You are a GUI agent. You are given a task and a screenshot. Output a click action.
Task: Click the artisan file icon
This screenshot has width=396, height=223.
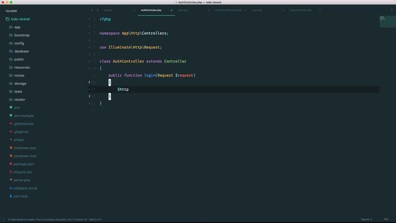click(x=11, y=139)
